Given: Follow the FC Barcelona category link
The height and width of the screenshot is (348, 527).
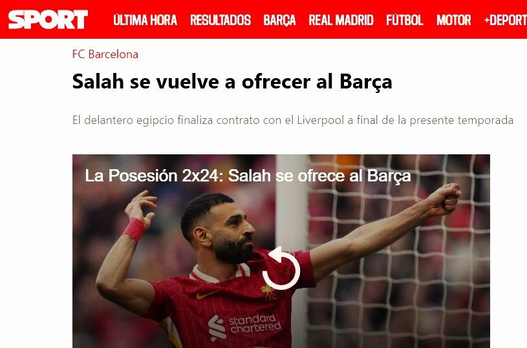Looking at the screenshot, I should [x=105, y=54].
